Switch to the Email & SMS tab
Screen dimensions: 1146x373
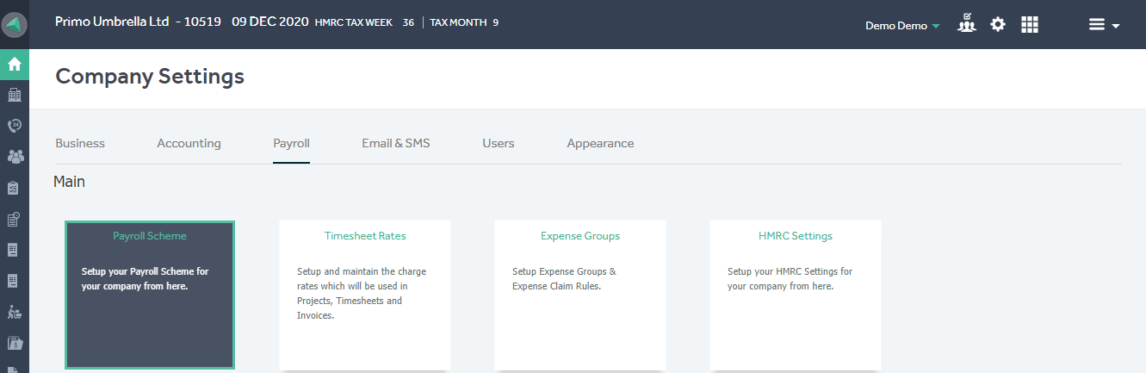click(x=396, y=143)
